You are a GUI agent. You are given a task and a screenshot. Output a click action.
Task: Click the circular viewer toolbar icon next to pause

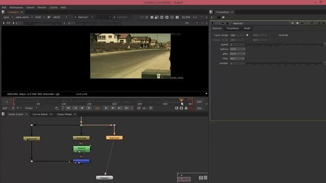point(172,17)
